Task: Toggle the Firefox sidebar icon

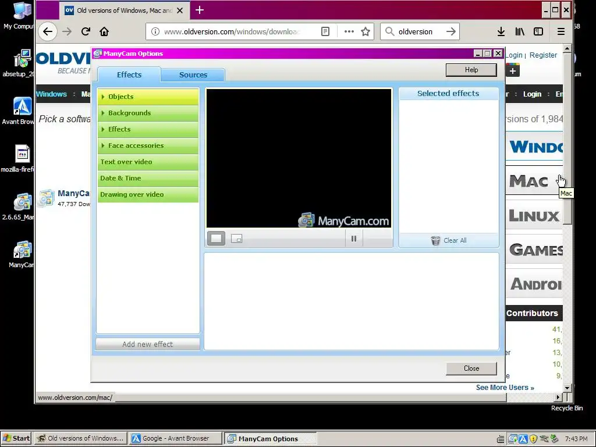Action: 538,31
